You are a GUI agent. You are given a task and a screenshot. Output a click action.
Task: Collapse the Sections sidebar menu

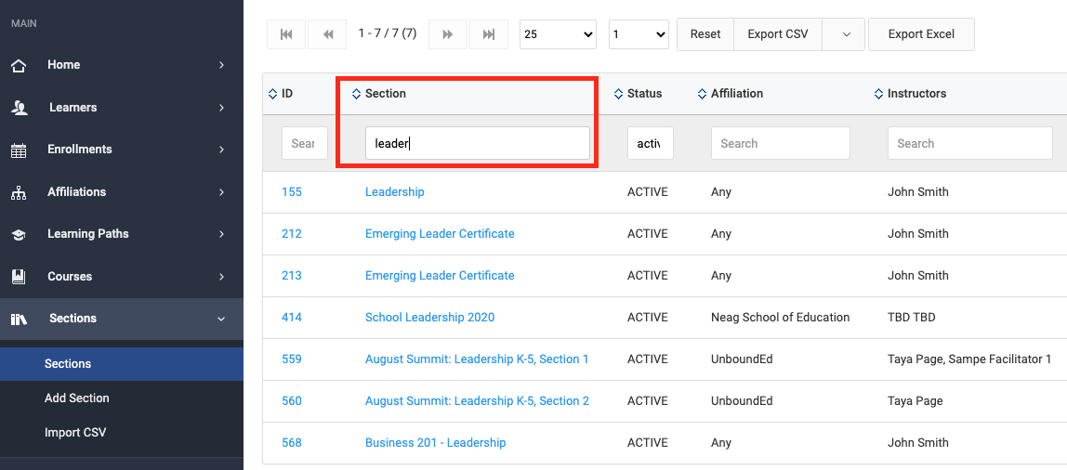[221, 319]
